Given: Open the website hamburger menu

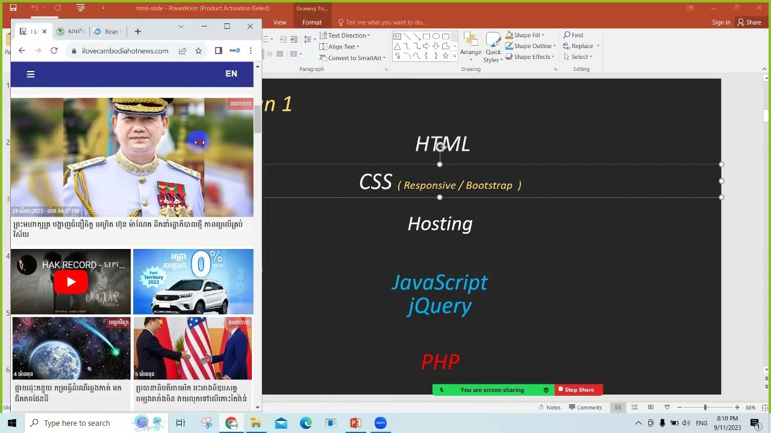Looking at the screenshot, I should tap(31, 74).
